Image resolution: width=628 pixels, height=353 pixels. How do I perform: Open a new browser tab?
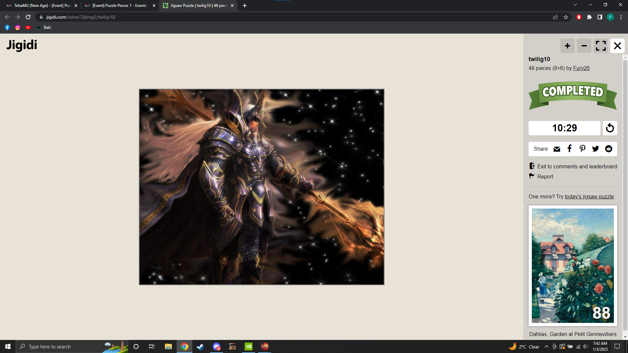(x=245, y=6)
